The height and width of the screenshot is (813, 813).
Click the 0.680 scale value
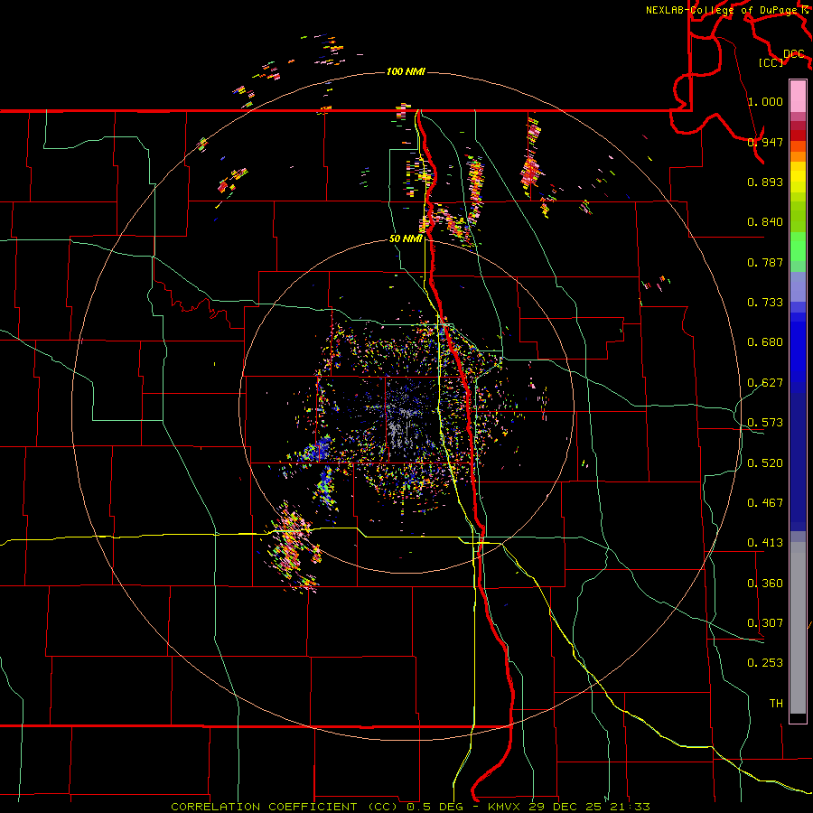coord(765,342)
